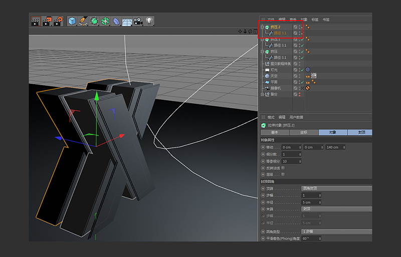Screen dimensions: 401x257
Task: Click the Floor environment grid icon
Action: (x=127, y=21)
